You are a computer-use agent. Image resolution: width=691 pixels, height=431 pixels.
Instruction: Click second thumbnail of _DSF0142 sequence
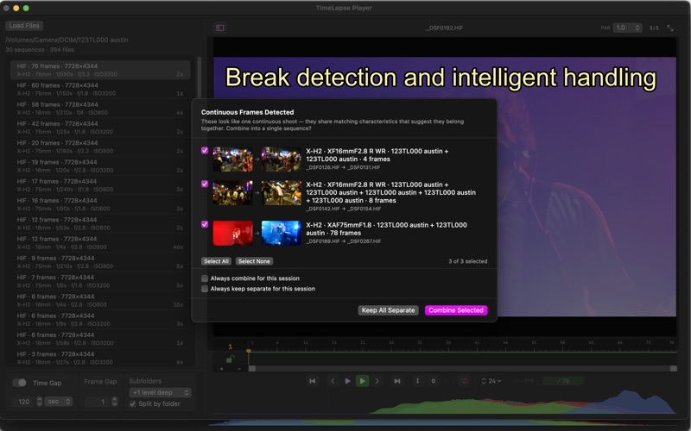click(282, 192)
